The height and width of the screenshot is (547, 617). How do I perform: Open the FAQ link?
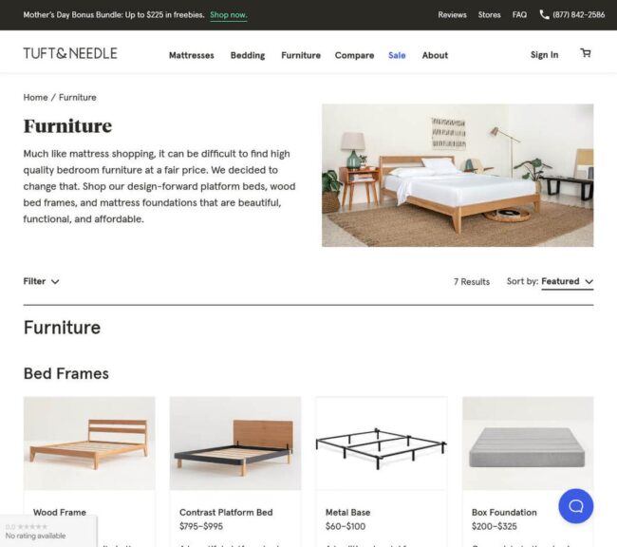[x=519, y=15]
